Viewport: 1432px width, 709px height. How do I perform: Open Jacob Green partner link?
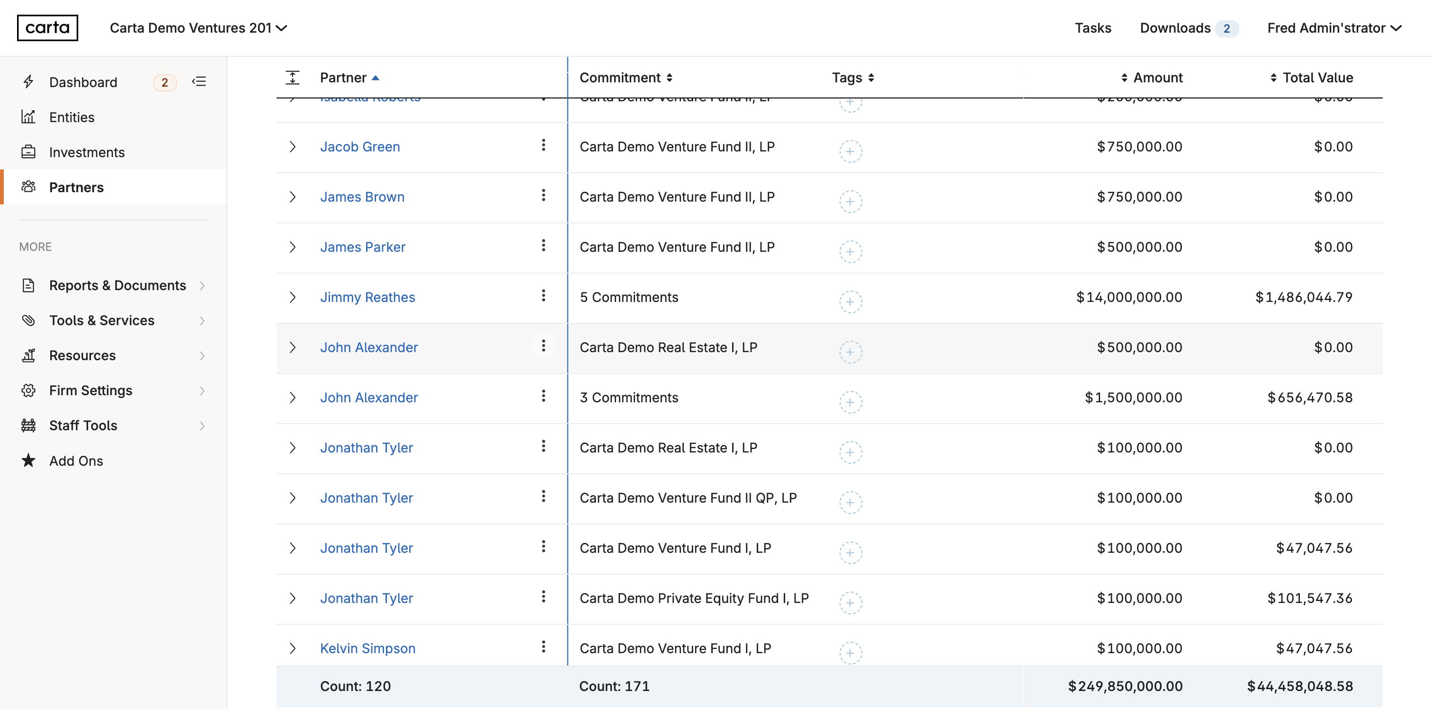360,147
